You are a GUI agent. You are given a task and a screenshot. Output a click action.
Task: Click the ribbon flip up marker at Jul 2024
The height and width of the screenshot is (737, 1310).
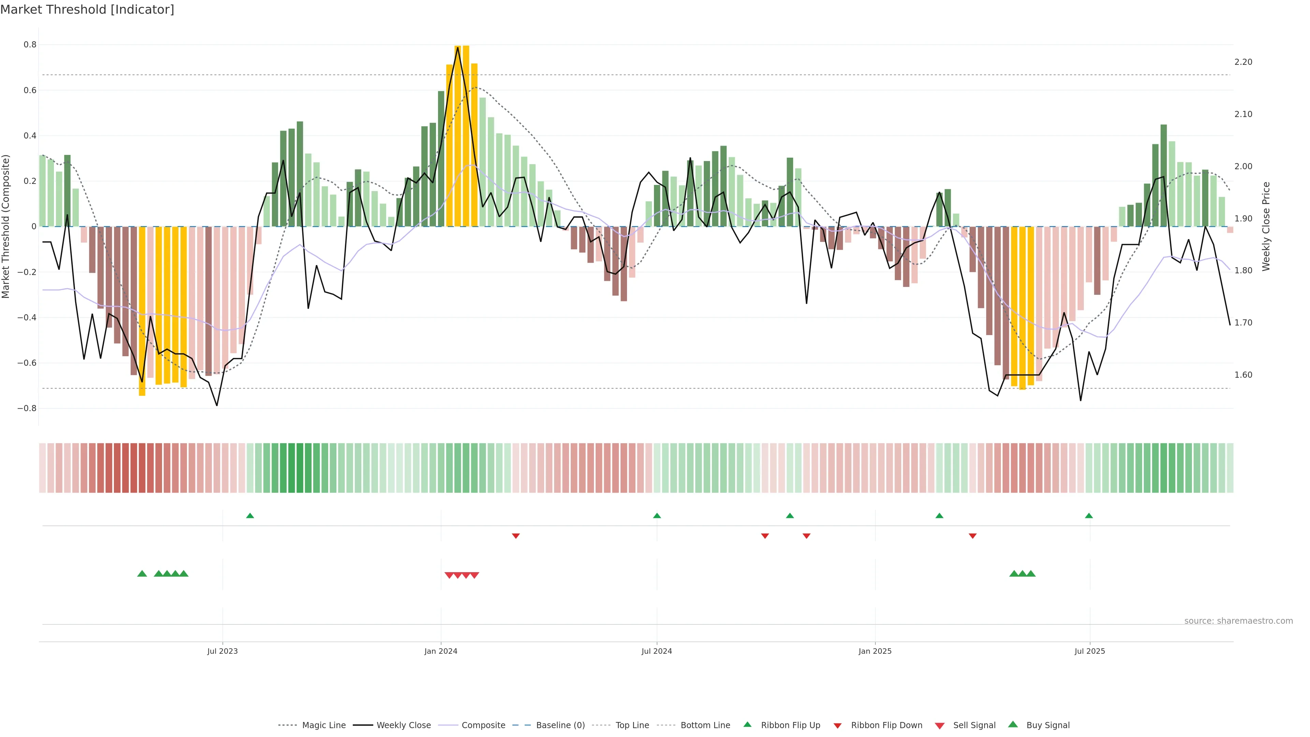coord(657,516)
